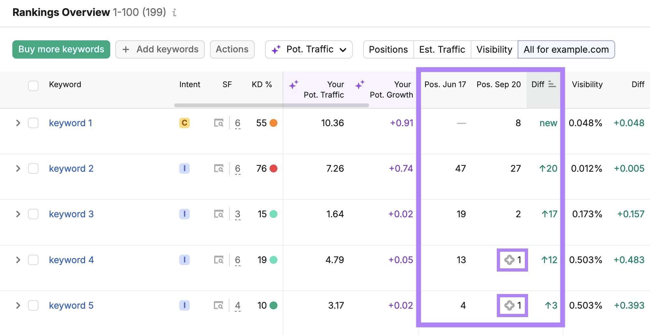Sort by the SF column header

(227, 85)
